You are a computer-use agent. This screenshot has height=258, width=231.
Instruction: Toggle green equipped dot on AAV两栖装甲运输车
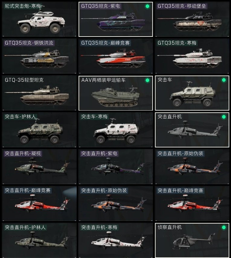point(147,80)
